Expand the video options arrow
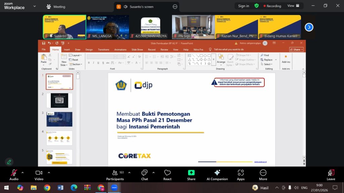This screenshot has height=193, width=344. (x=49, y=173)
